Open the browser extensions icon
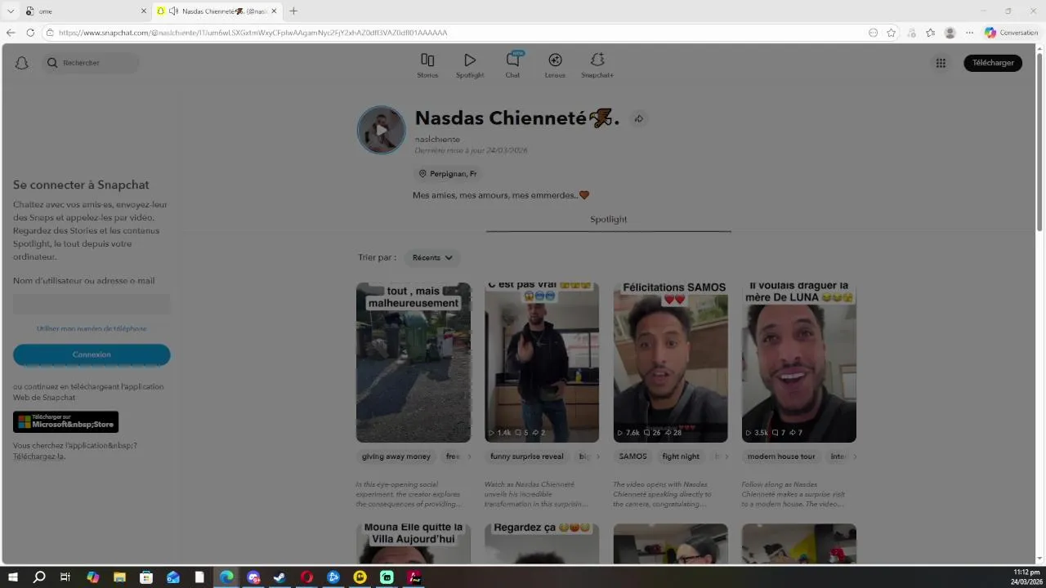The width and height of the screenshot is (1046, 588). [x=911, y=33]
